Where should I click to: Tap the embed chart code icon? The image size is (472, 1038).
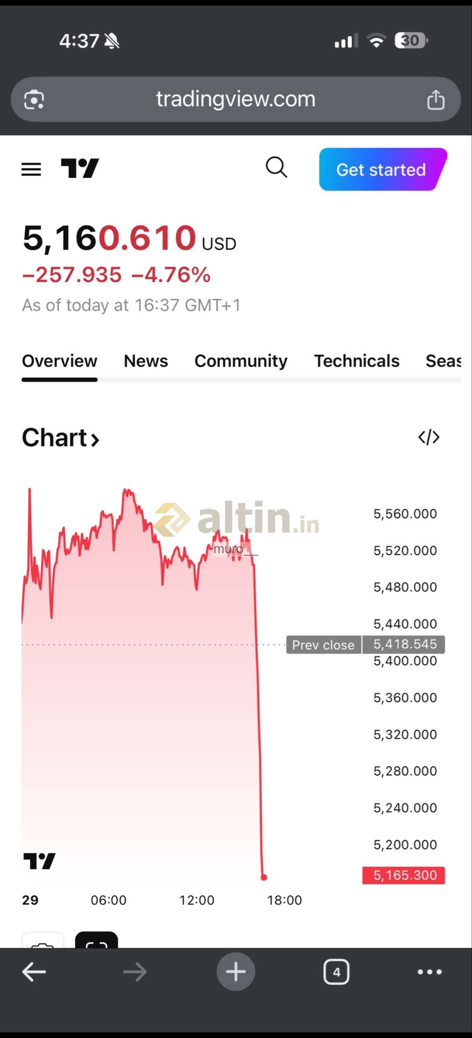click(429, 437)
